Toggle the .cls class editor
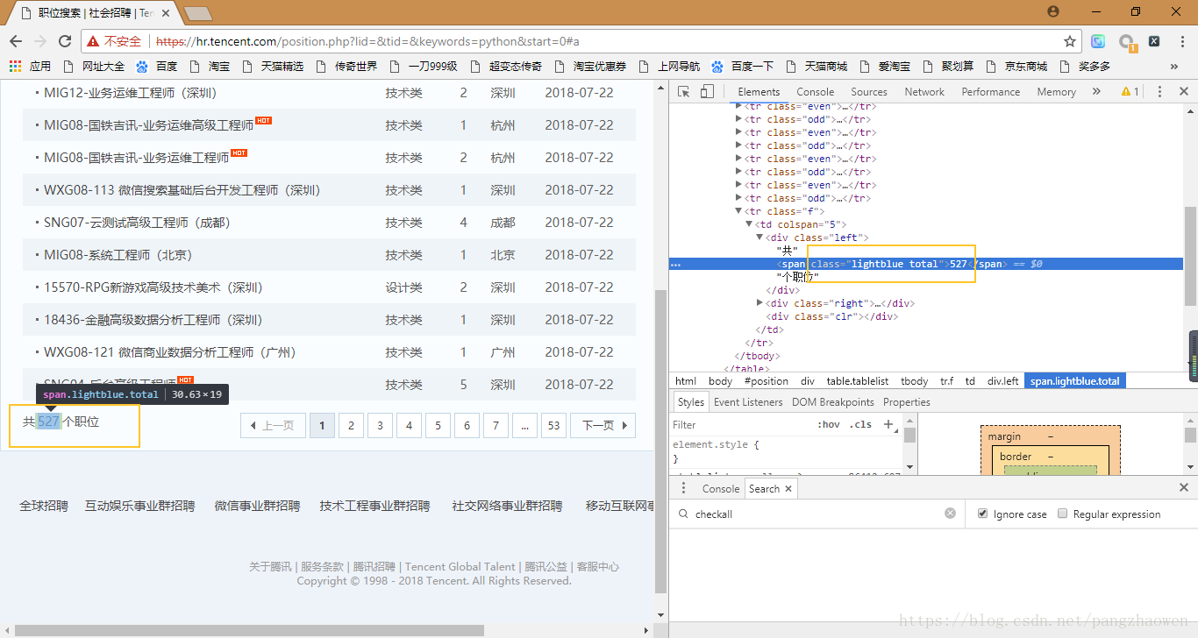 pyautogui.click(x=862, y=424)
